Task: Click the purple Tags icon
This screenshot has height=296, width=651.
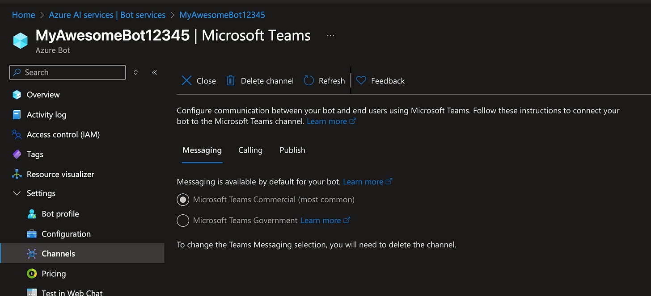Action: [x=17, y=154]
